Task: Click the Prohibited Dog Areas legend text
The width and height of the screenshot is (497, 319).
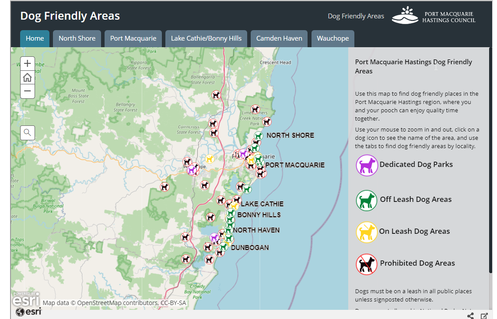Action: click(x=417, y=264)
